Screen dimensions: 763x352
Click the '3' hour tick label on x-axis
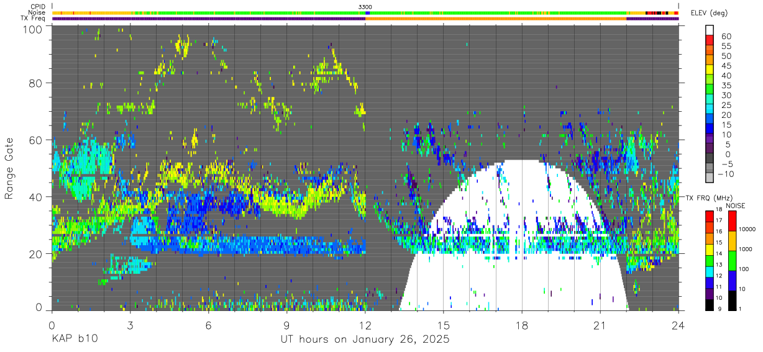pos(130,325)
